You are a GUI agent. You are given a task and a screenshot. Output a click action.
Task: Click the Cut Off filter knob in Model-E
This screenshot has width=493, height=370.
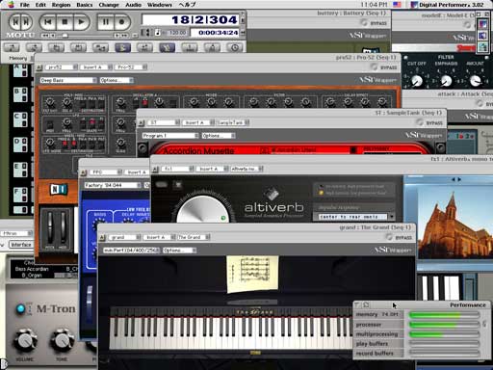tap(417, 81)
